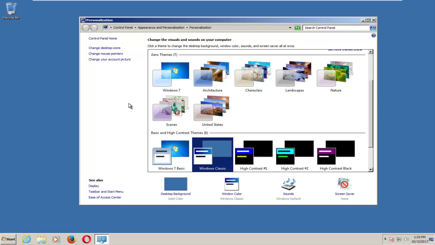Expand Appearance and Personalization breadcrumb arrow
435x245 pixels.
tap(187, 28)
